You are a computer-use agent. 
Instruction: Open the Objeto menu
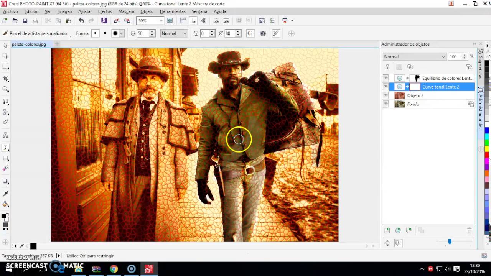pyautogui.click(x=147, y=11)
